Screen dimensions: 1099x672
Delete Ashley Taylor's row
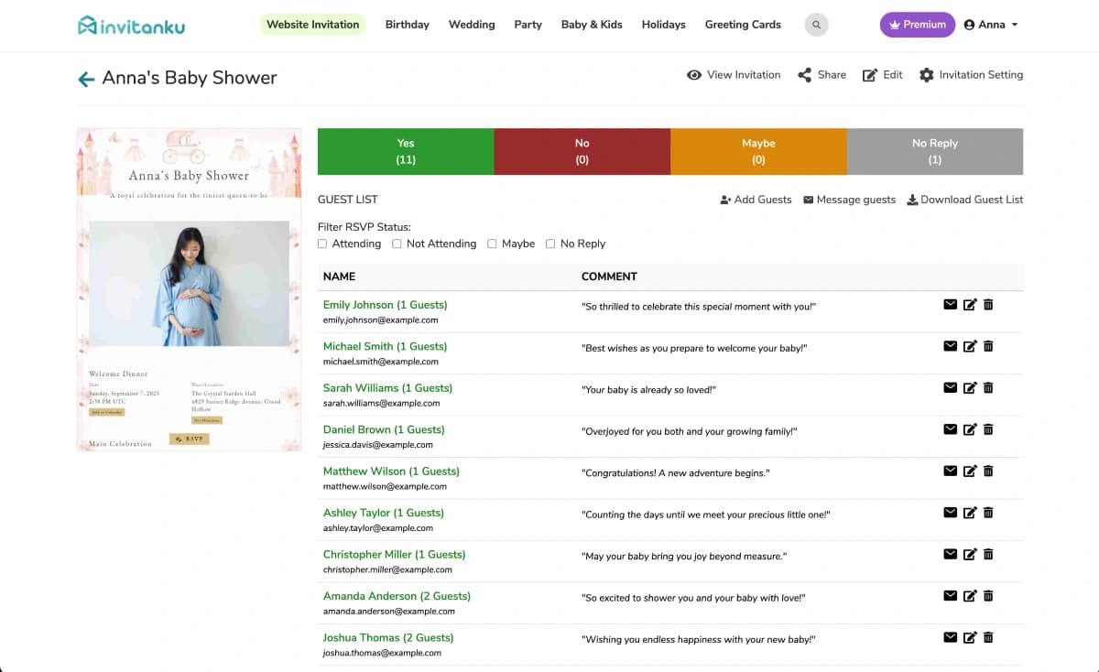[x=988, y=513]
